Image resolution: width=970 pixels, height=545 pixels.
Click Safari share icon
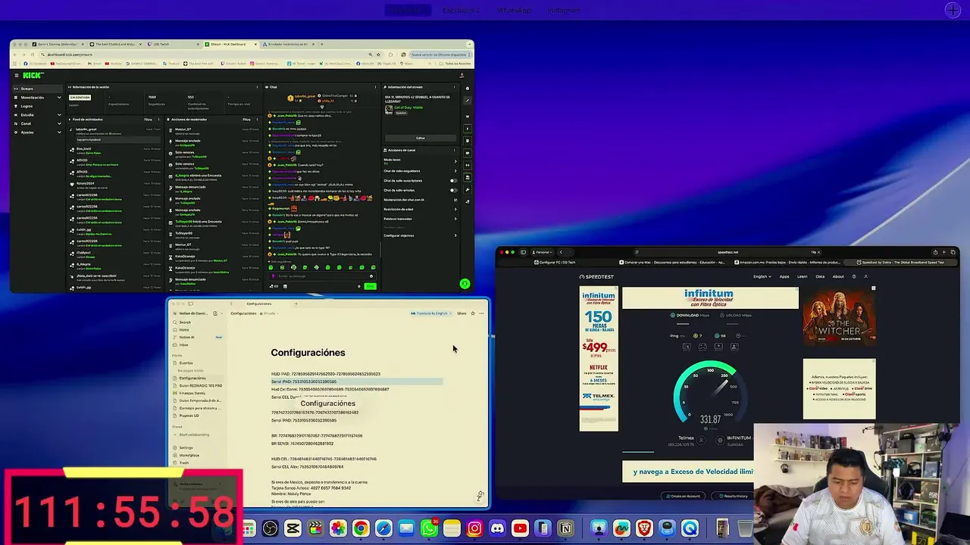tap(935, 252)
